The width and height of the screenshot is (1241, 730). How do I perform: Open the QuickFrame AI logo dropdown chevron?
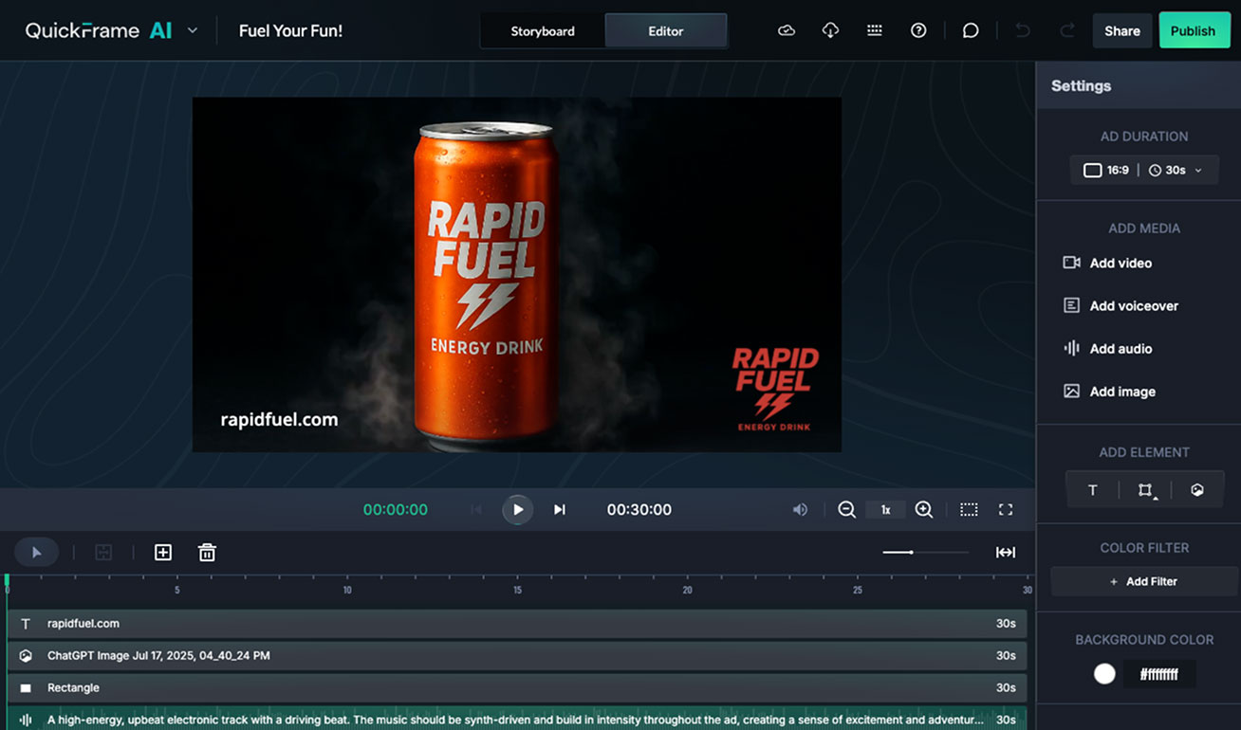(193, 30)
